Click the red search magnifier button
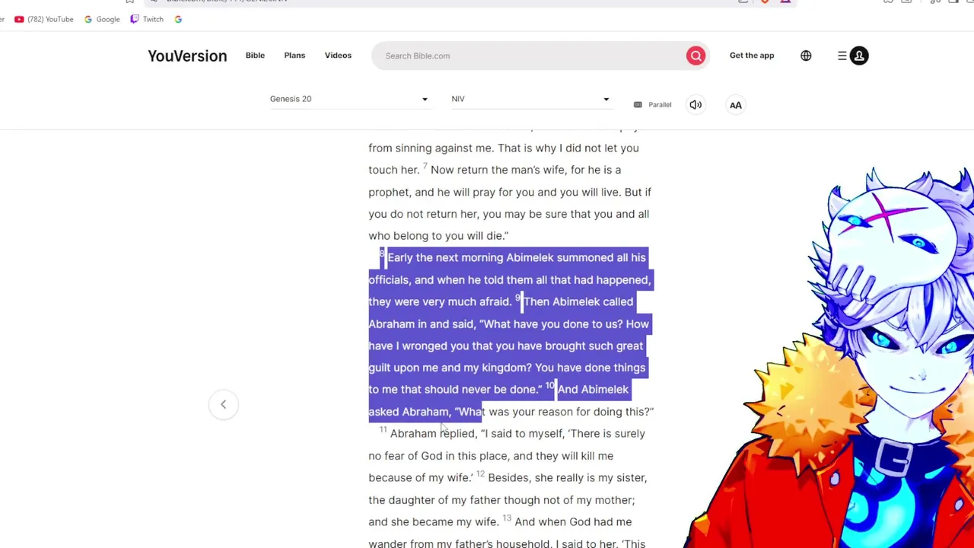Image resolution: width=974 pixels, height=548 pixels. click(695, 56)
